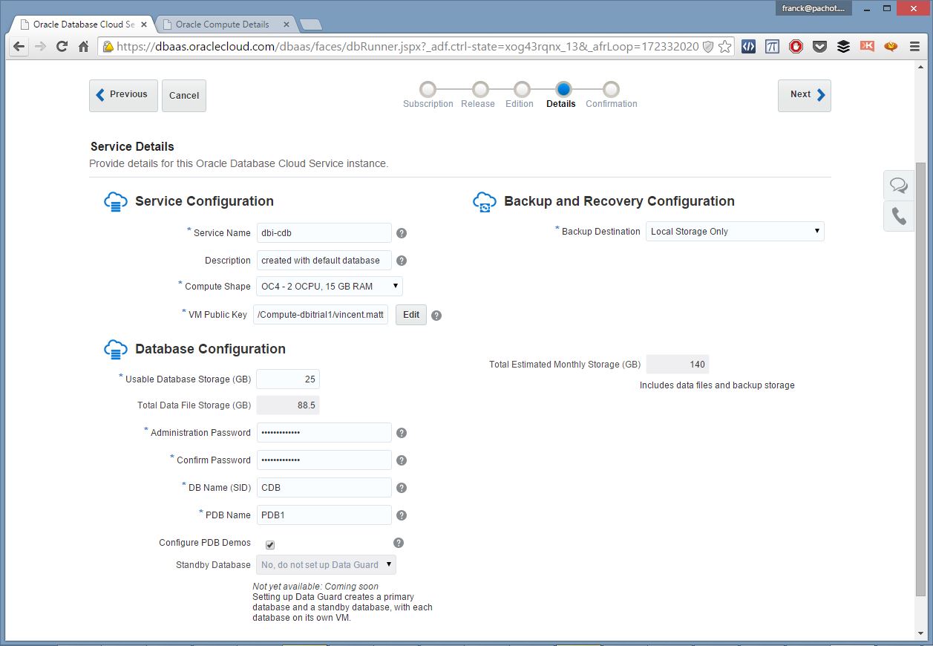Jump to the Edition wizard step
The height and width of the screenshot is (646, 933).
pyautogui.click(x=522, y=90)
